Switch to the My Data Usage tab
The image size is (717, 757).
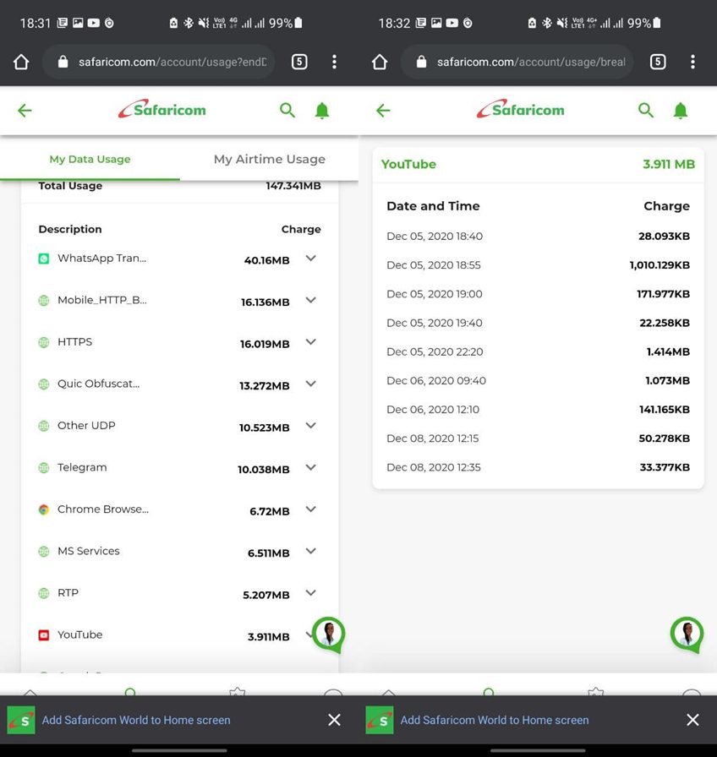pos(90,160)
